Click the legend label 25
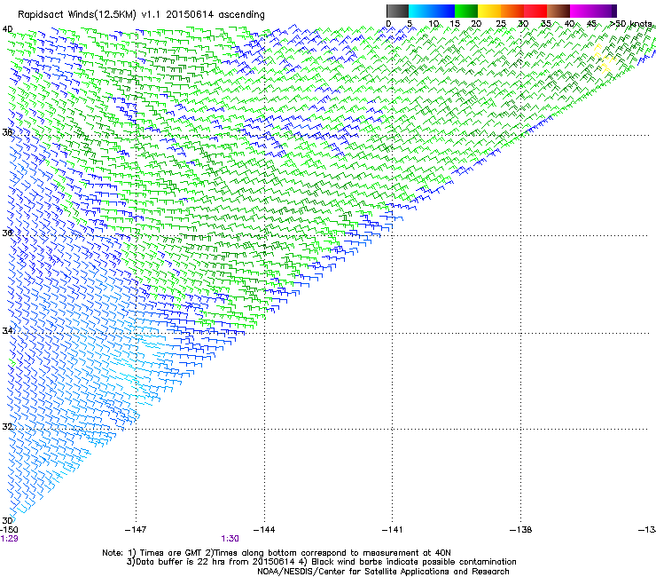 pos(501,24)
